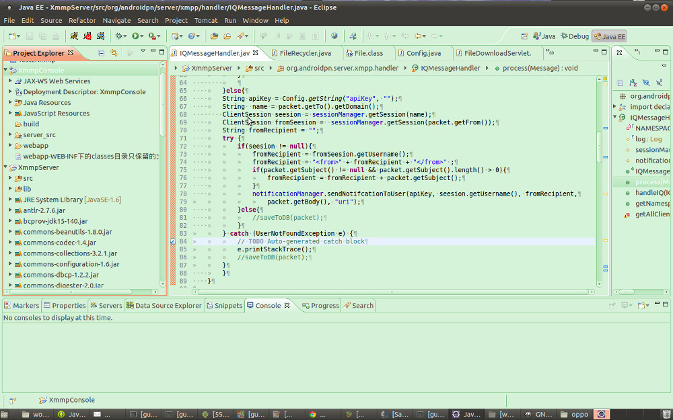Screen dimensions: 673x420
Task: Click Collapse All in Project Explorer
Action: 101,52
